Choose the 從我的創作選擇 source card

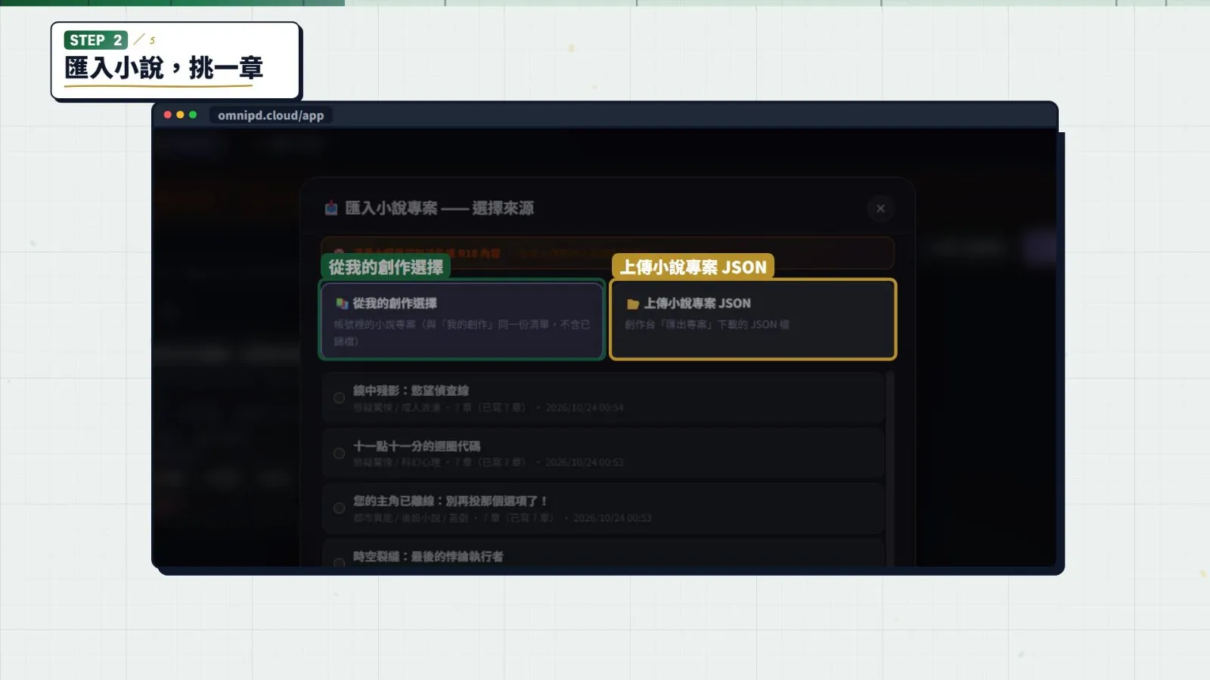point(461,320)
